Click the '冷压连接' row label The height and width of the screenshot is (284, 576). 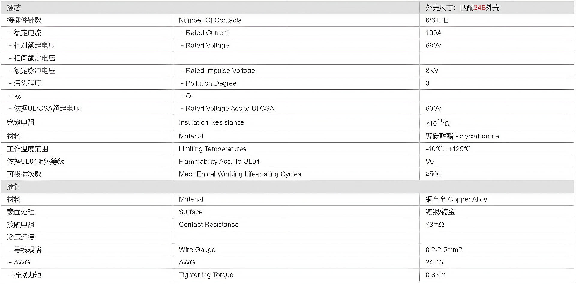pyautogui.click(x=21, y=237)
